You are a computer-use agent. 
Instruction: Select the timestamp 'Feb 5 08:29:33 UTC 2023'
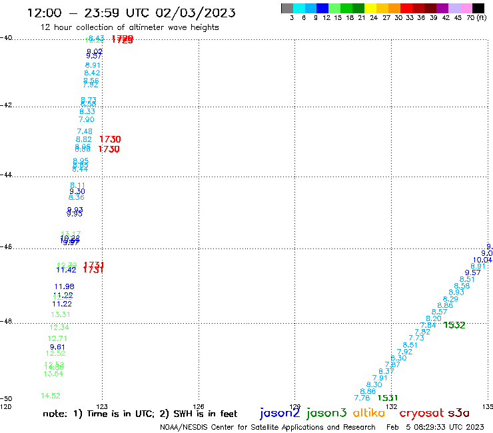(x=435, y=427)
